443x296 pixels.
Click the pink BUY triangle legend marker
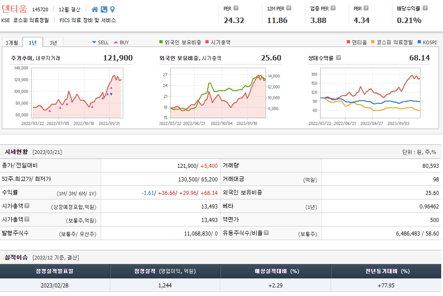coord(116,42)
